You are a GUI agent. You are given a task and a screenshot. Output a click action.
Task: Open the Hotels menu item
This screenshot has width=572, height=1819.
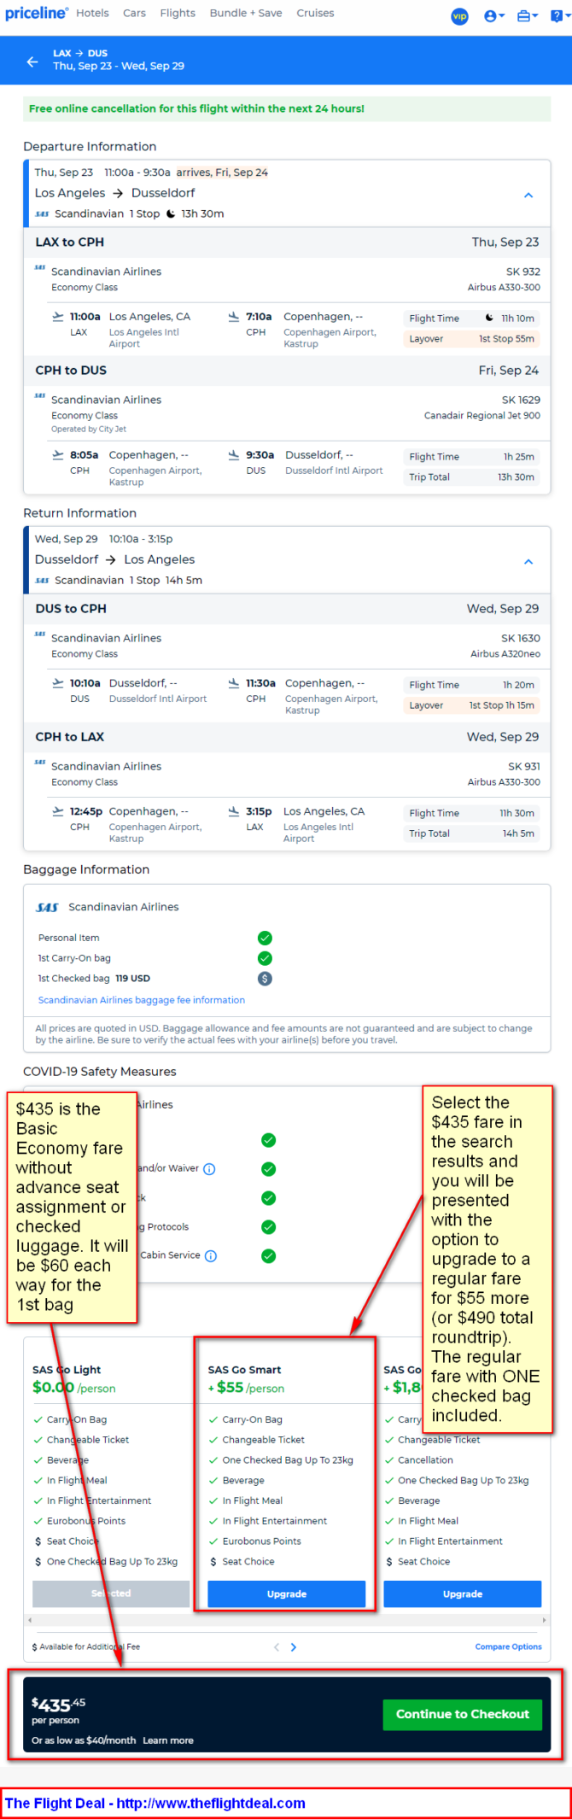point(92,13)
